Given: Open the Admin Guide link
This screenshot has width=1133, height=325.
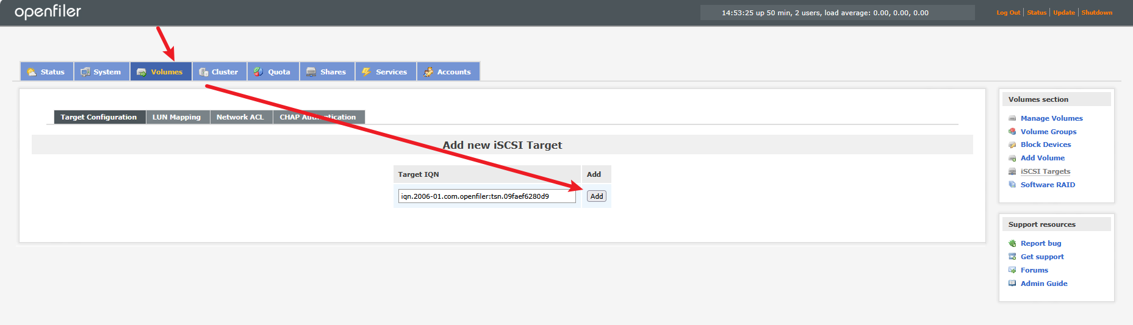Looking at the screenshot, I should (x=1044, y=284).
